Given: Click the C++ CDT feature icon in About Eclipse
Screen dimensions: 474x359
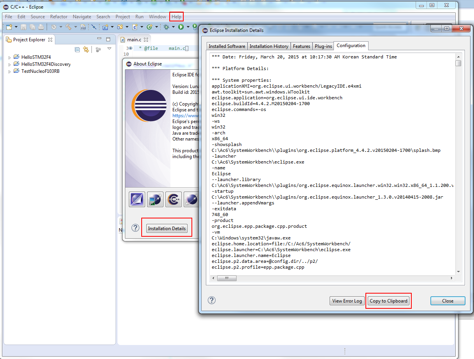Looking at the screenshot, I should tap(173, 199).
